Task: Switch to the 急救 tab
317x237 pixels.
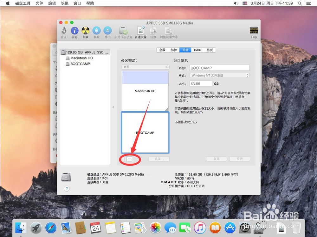Action: [162, 50]
